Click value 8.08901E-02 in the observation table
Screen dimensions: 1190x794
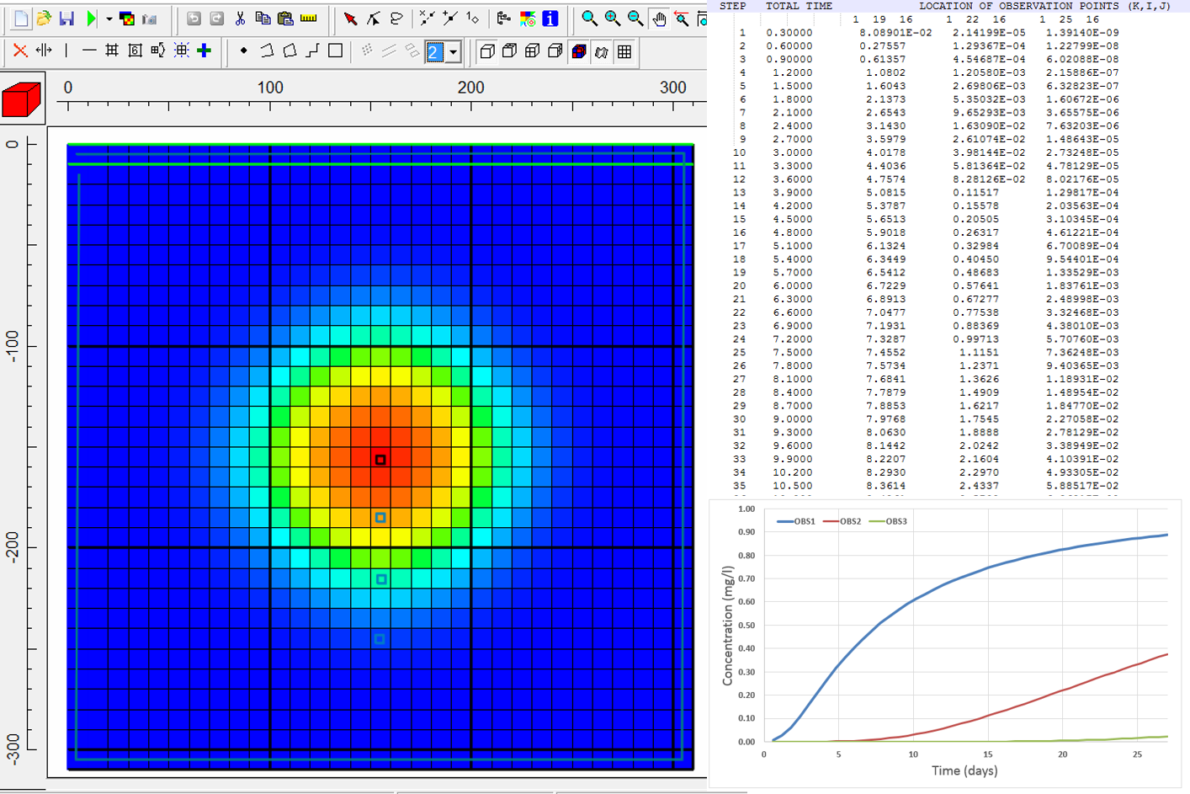coord(895,33)
